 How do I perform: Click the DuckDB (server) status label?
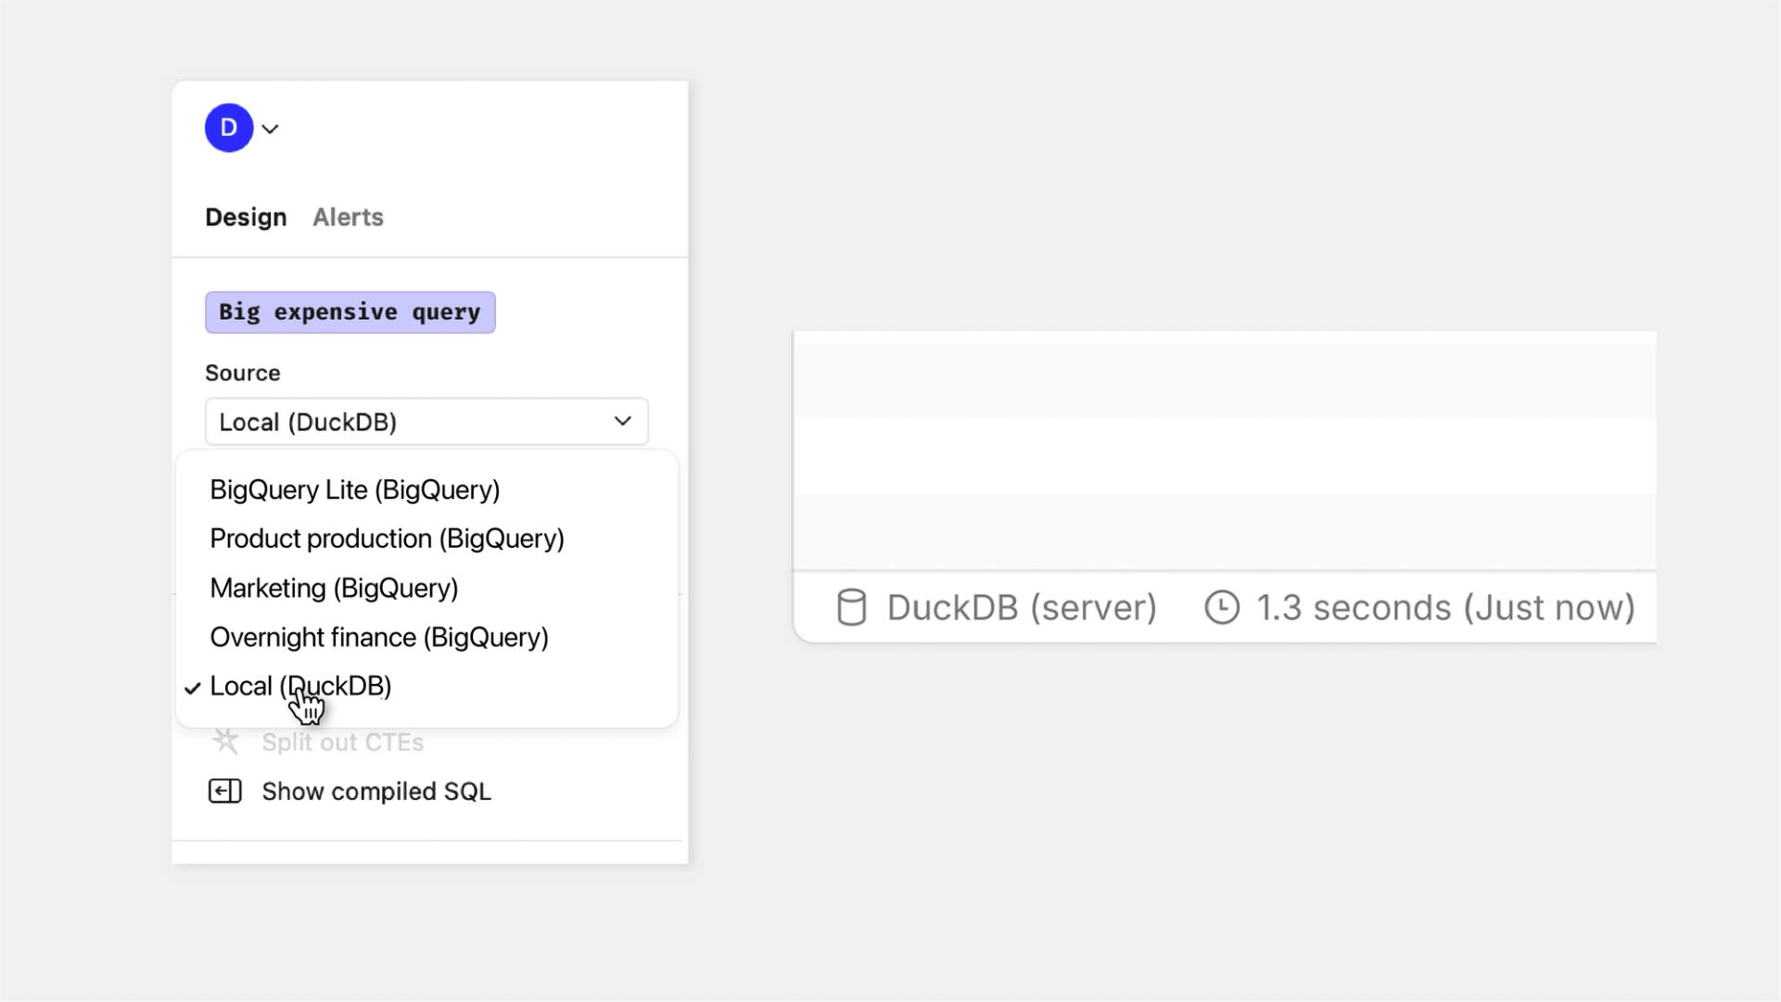(x=1021, y=608)
